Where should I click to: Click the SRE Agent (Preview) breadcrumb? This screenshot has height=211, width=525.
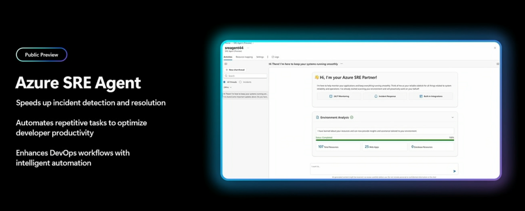point(243,43)
